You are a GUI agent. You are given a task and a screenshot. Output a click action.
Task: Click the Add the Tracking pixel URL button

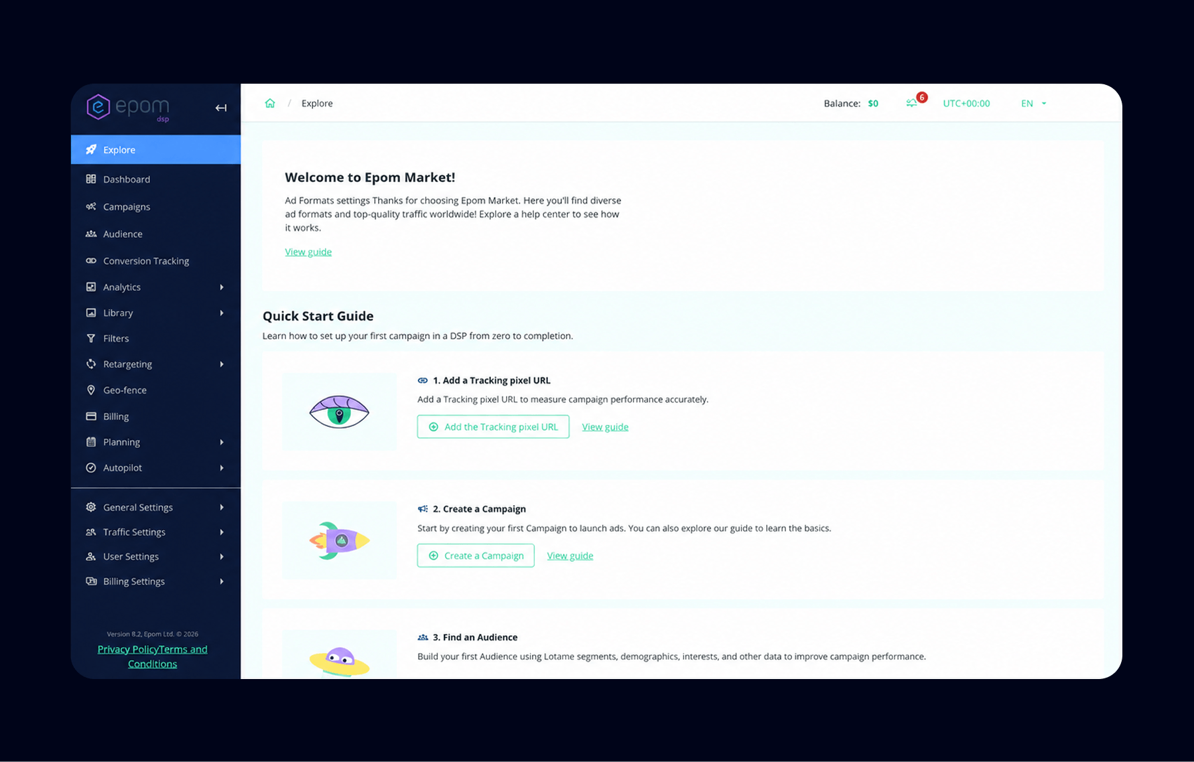493,427
